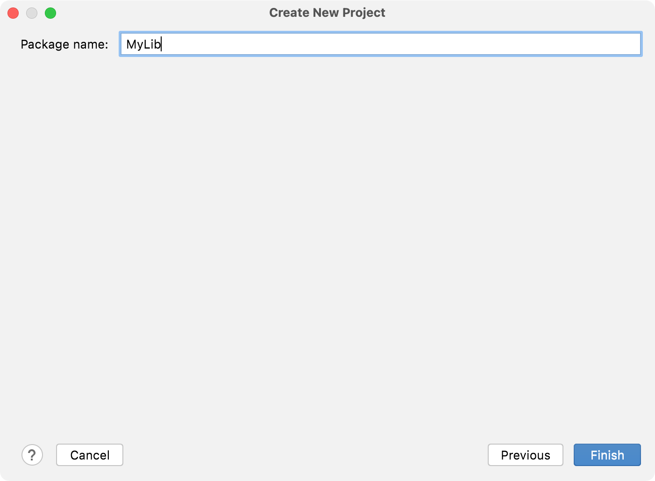Dismiss the wizard using Cancel

click(x=90, y=455)
